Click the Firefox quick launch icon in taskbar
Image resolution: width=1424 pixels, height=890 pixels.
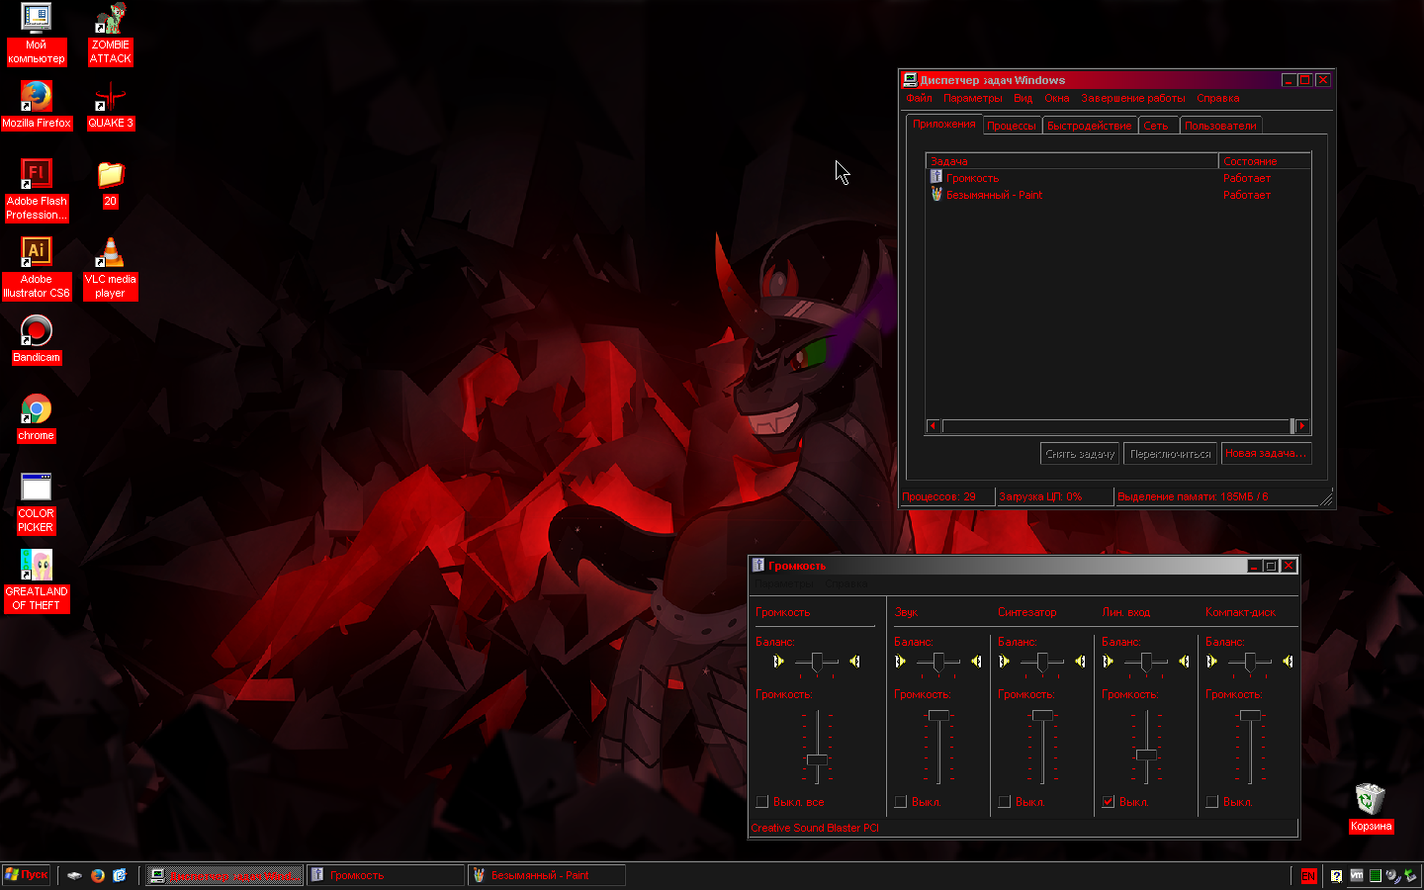tap(97, 875)
